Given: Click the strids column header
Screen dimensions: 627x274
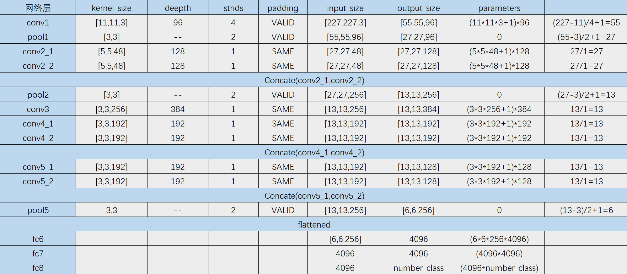Looking at the screenshot, I should 233,8.
